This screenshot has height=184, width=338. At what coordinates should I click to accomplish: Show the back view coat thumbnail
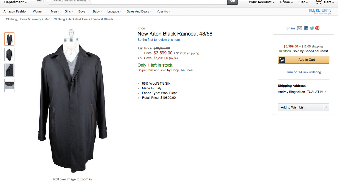point(9,54)
